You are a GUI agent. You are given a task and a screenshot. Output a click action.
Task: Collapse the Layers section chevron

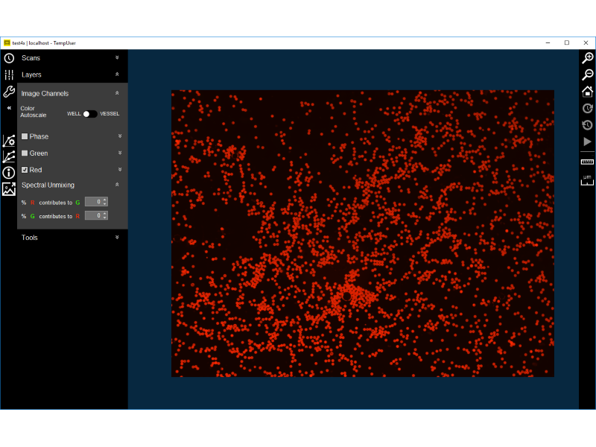coord(117,74)
